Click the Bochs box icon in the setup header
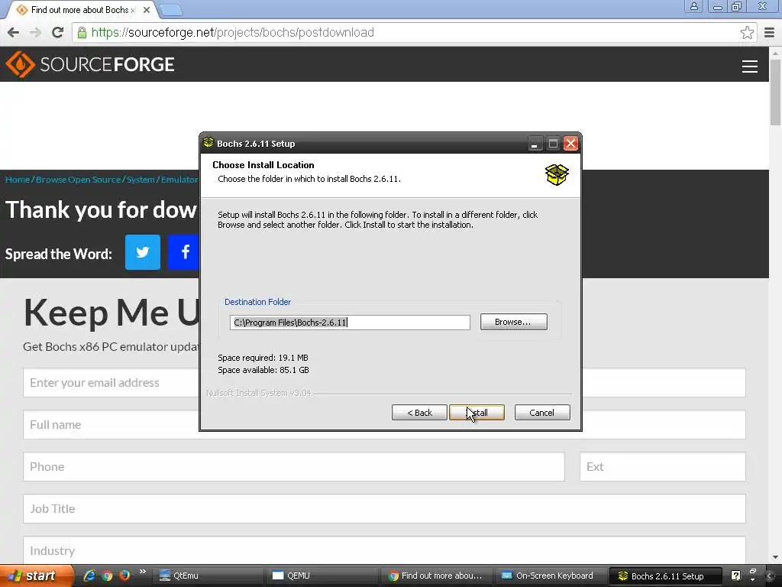The image size is (782, 587). coord(557,175)
